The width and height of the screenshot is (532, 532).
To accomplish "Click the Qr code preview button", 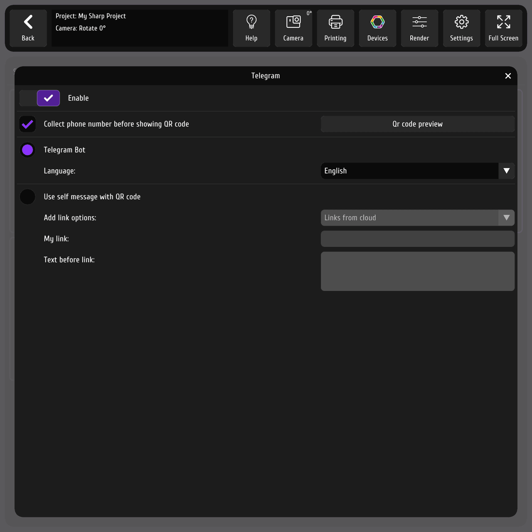I will tap(418, 124).
